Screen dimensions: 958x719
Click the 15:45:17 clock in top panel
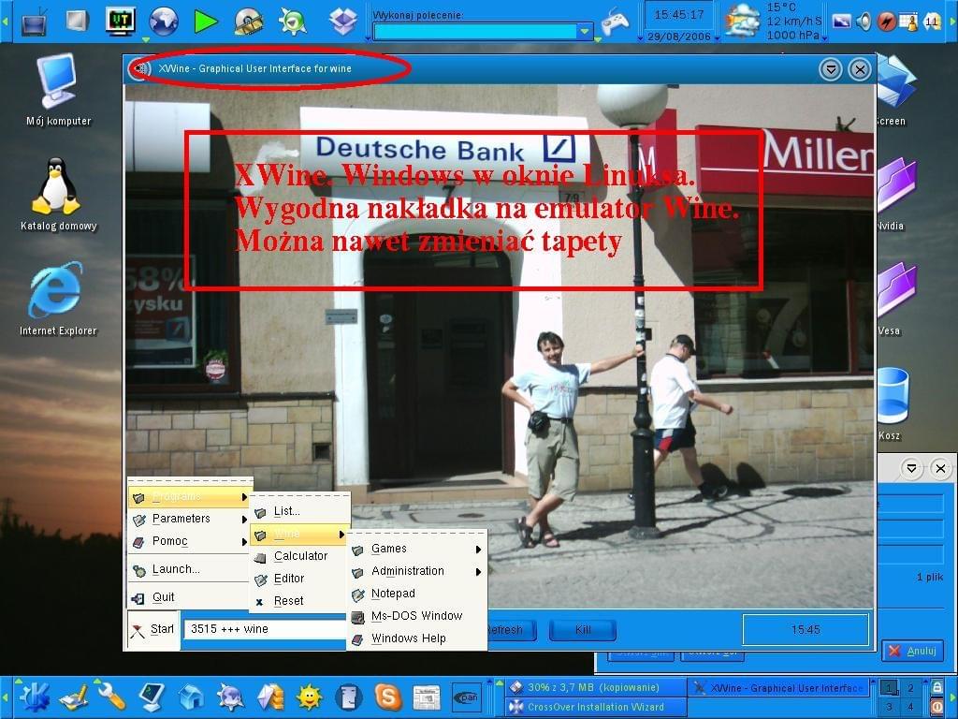[679, 14]
